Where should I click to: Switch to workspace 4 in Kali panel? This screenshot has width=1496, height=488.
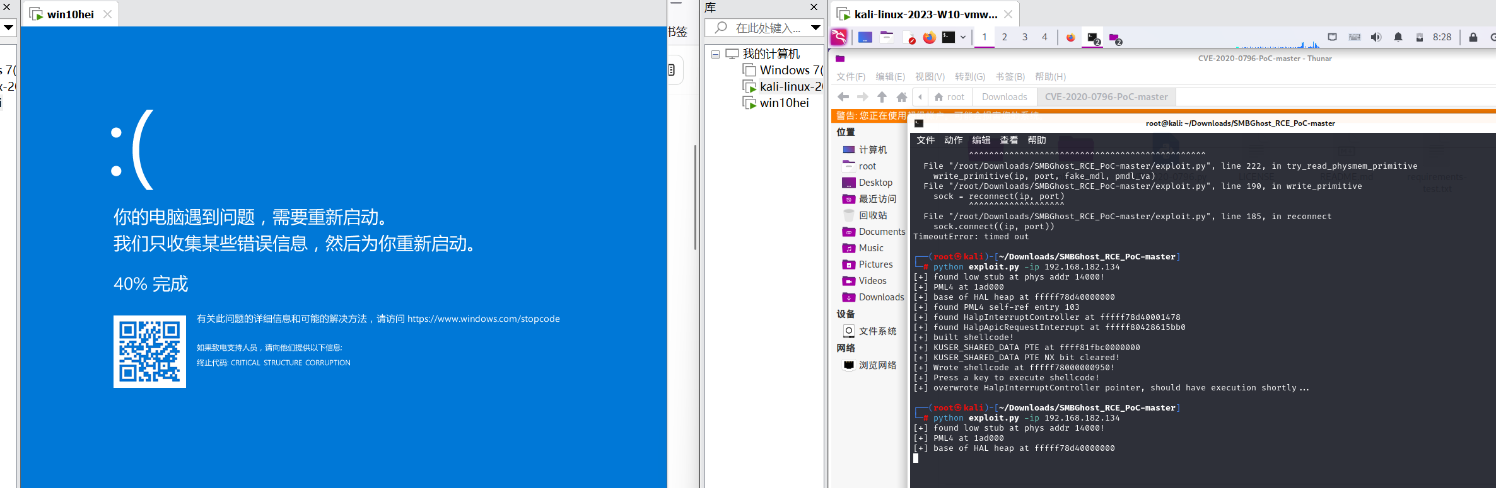(x=1045, y=37)
